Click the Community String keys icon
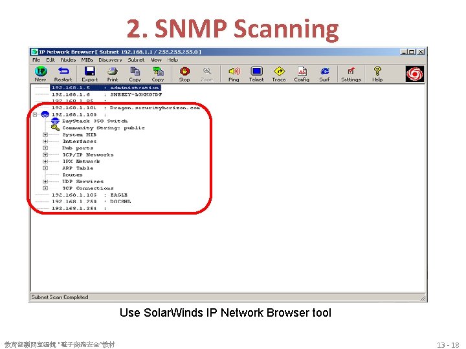Image resolution: width=466 pixels, height=349 pixels. (x=55, y=128)
